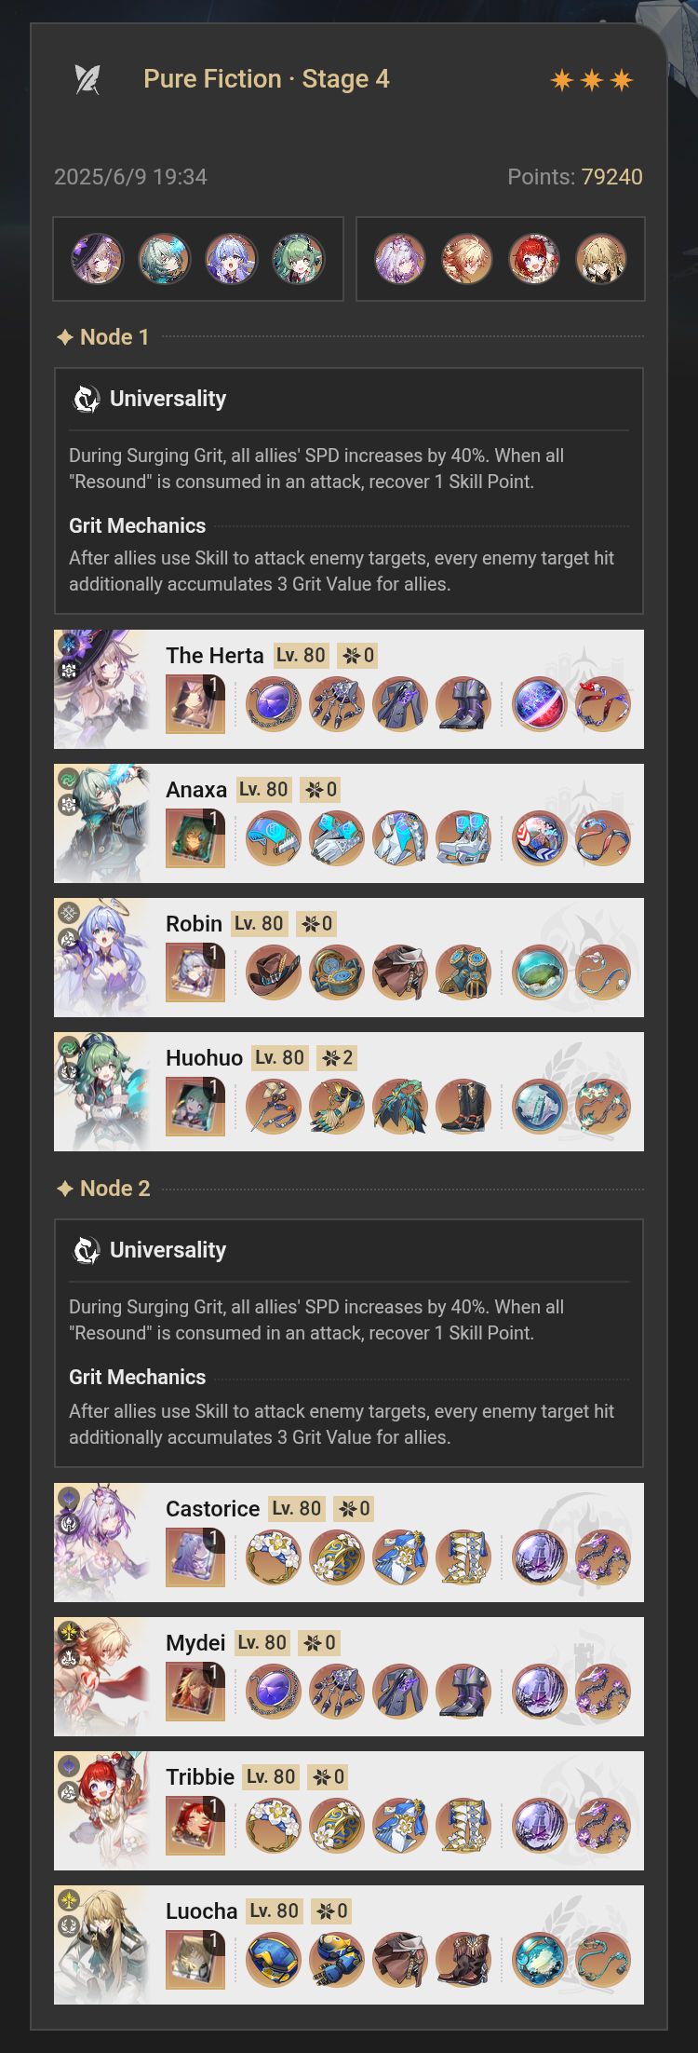Click the Pure Fiction feather icon
The image size is (698, 2053).
pos(87,79)
